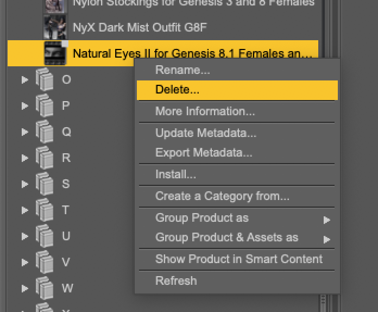This screenshot has height=312, width=378.
Task: Click Update Metadata... in the menu
Action: click(206, 133)
